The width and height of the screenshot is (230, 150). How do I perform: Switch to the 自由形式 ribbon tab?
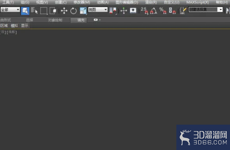tap(6, 20)
